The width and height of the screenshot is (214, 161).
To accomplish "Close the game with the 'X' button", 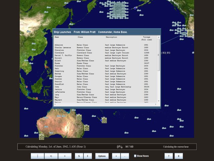I will pos(179,156).
